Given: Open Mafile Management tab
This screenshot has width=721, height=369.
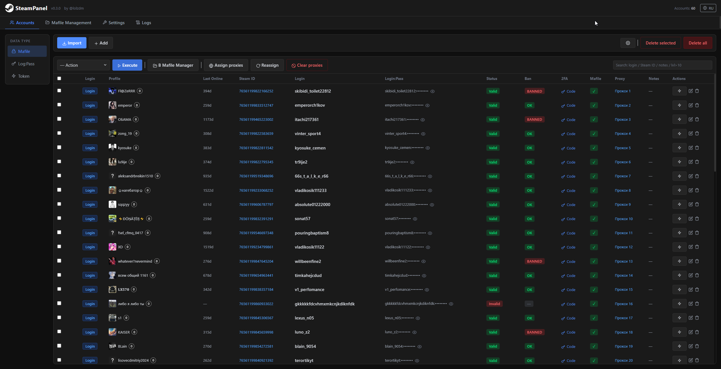Looking at the screenshot, I should coord(68,23).
